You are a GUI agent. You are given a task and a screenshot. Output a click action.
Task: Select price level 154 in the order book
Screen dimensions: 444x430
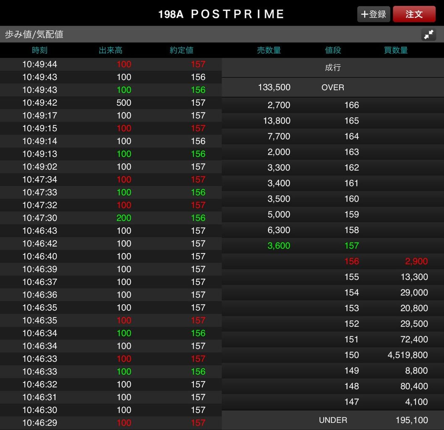(x=352, y=292)
